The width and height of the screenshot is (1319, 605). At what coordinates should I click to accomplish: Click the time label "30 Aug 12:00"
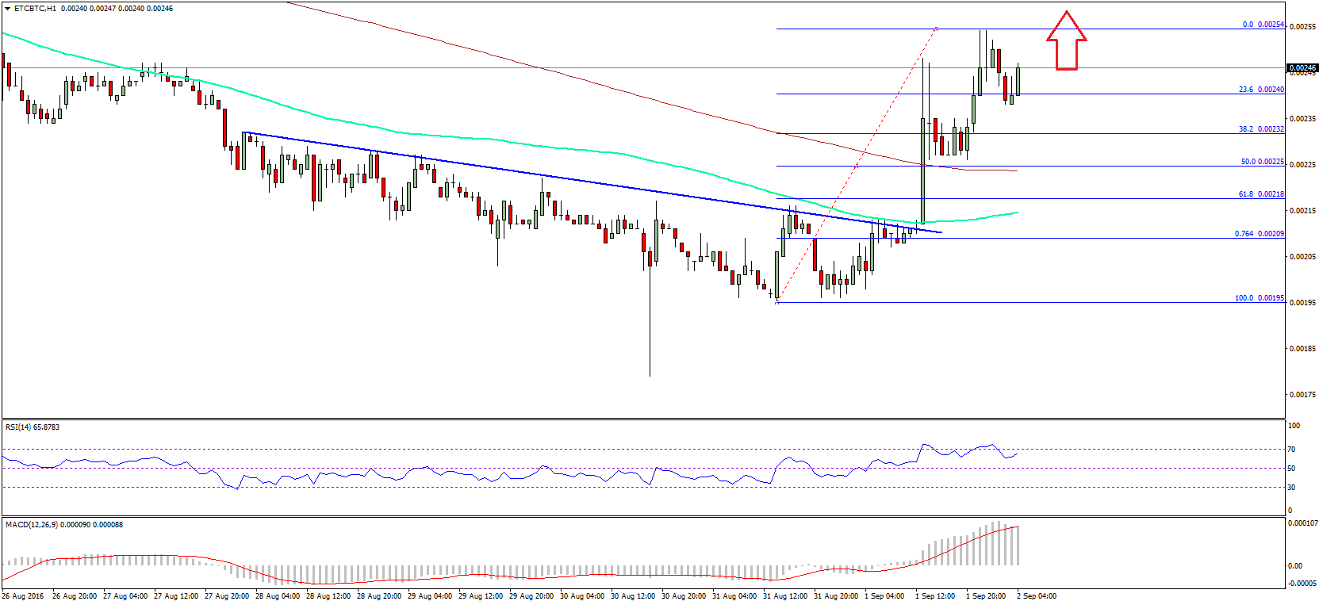[633, 596]
